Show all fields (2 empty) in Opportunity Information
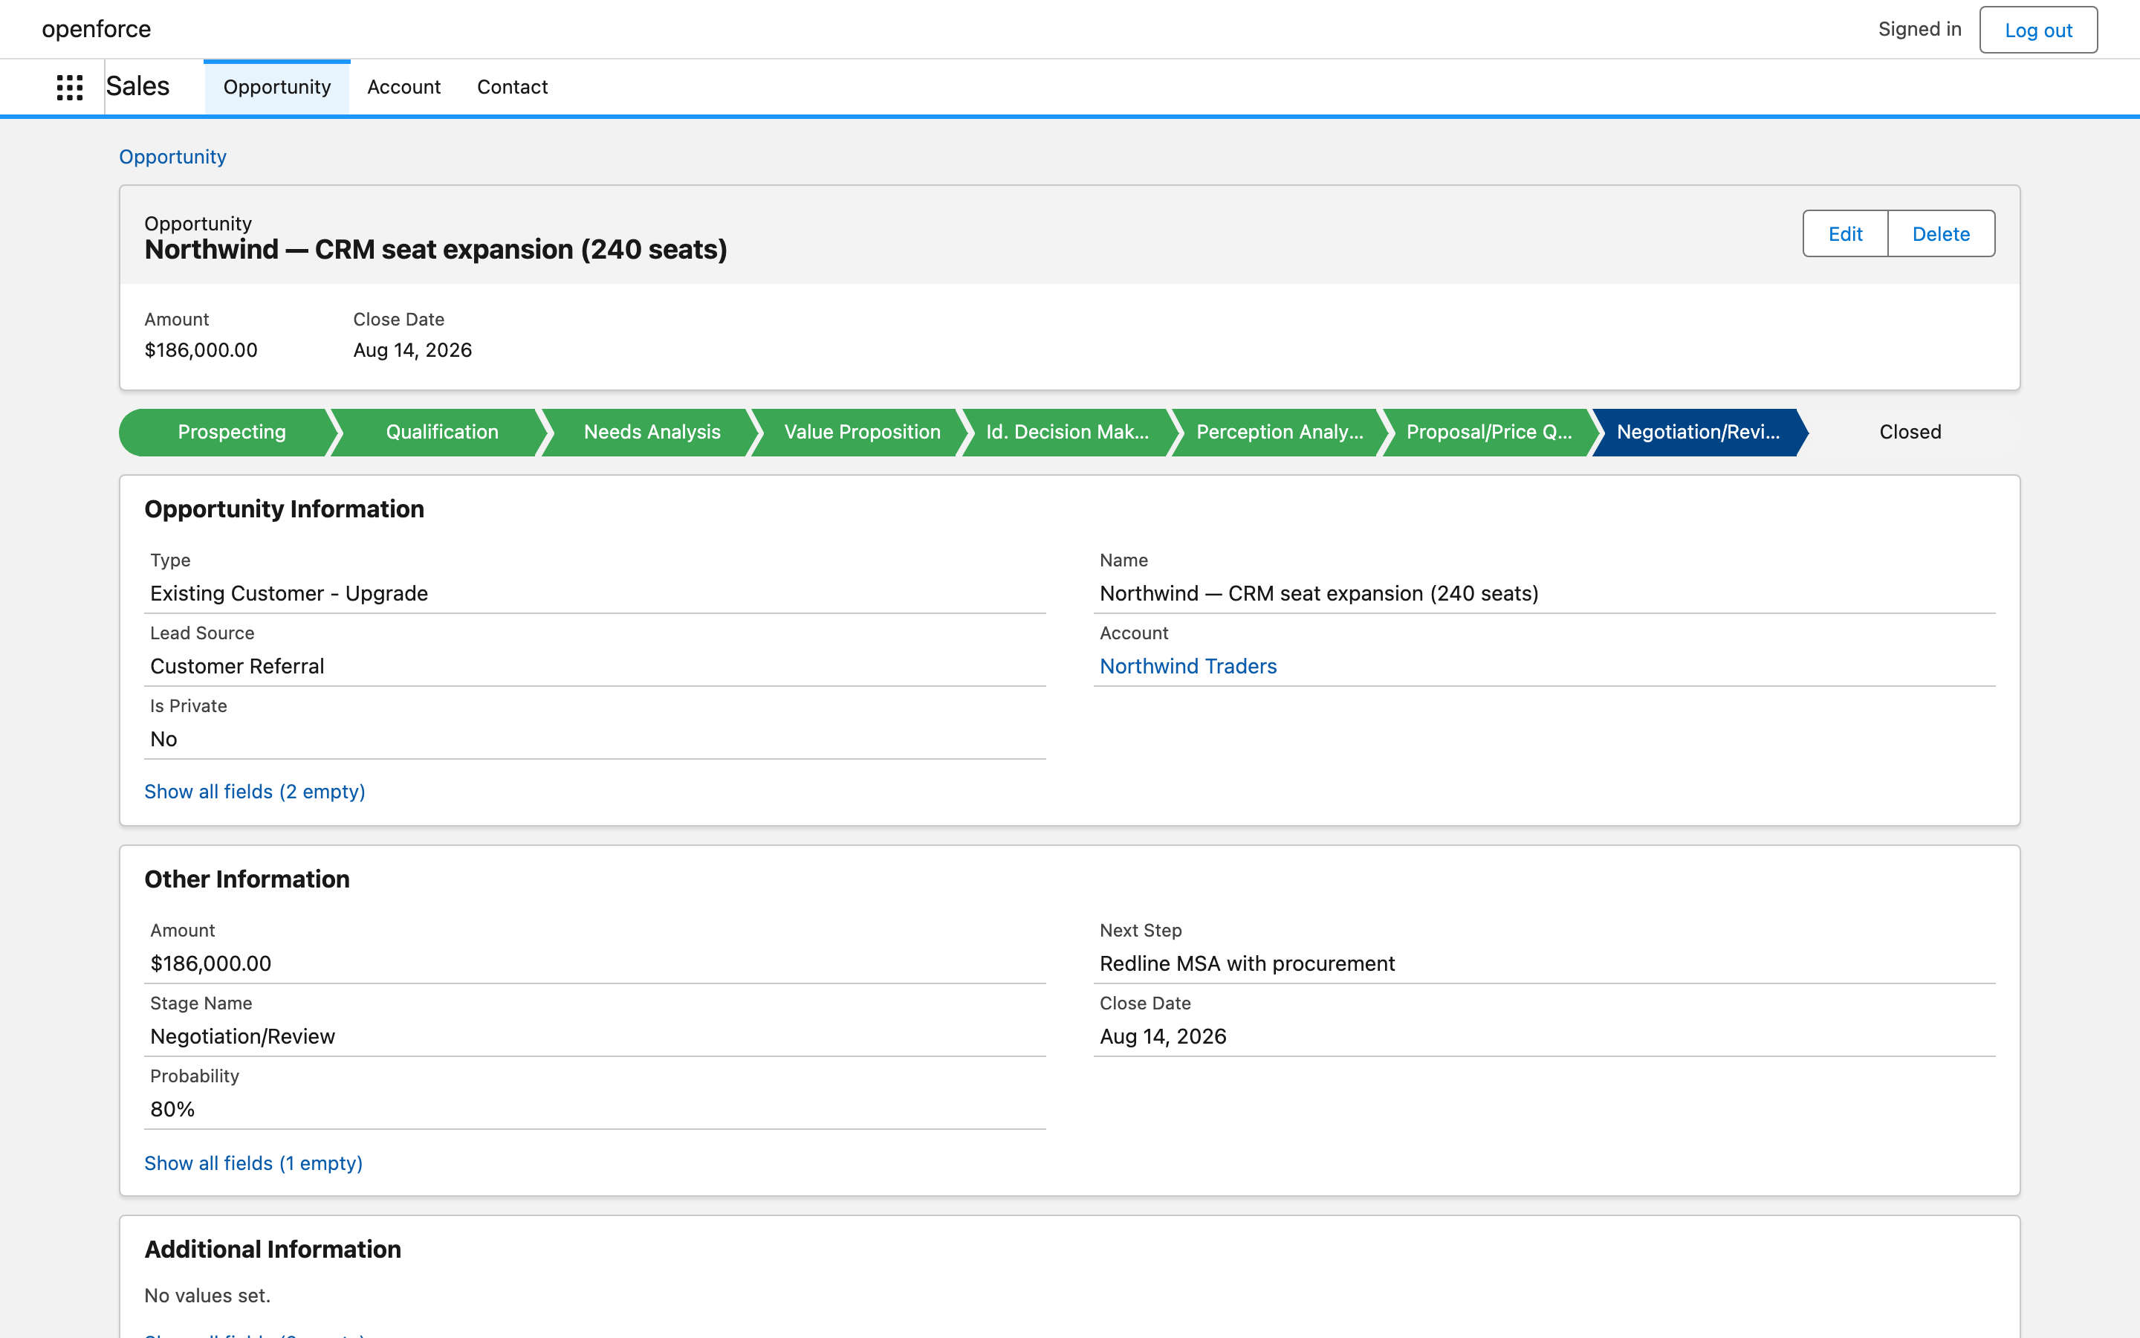The width and height of the screenshot is (2140, 1338). [x=255, y=791]
